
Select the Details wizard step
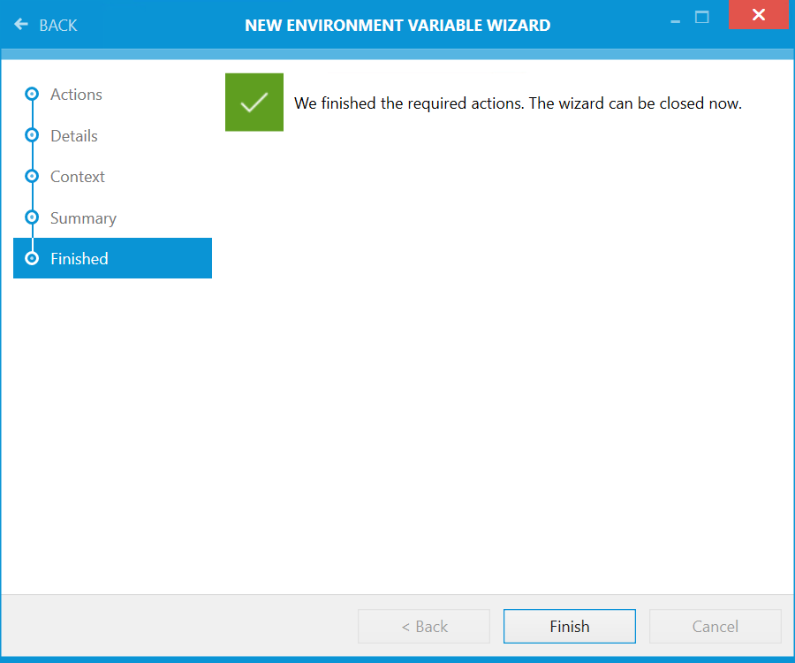click(x=73, y=135)
